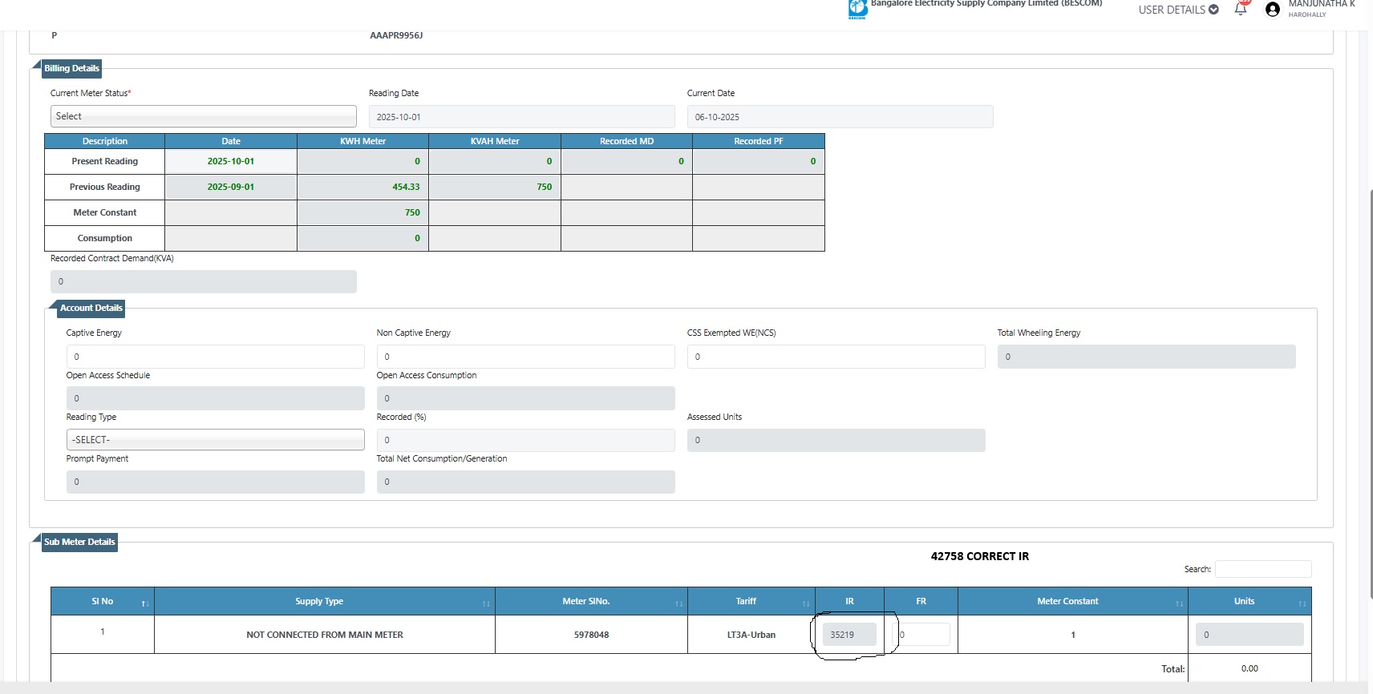
Task: Click the page vertical scrollbar
Action: [x=1370, y=321]
